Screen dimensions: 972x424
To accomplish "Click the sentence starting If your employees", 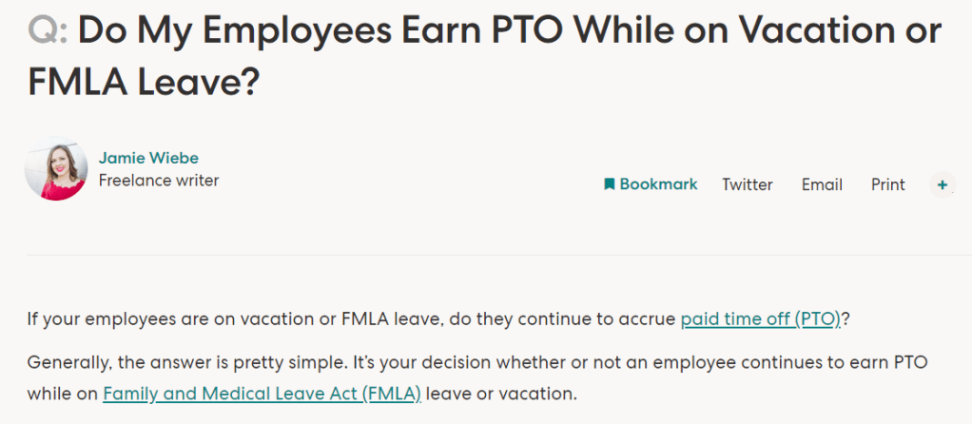I will tap(352, 319).
